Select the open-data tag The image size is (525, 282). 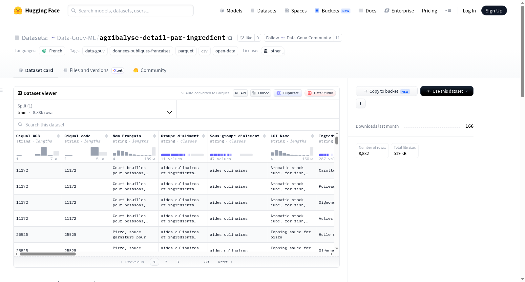click(x=225, y=51)
